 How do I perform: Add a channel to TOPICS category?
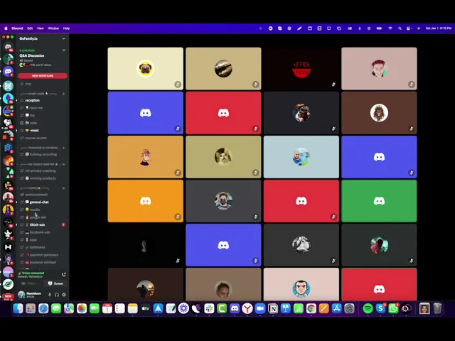tap(63, 188)
